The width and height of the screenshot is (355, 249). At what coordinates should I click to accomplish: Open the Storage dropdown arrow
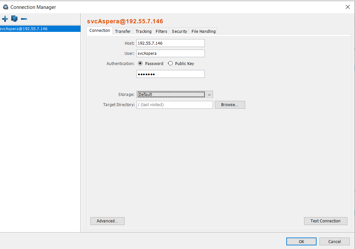coord(209,95)
